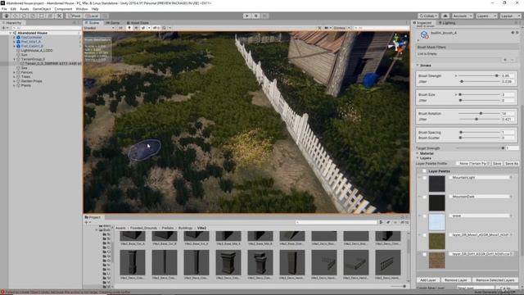Select the Move tool
524x295 pixels.
[x=16, y=16]
